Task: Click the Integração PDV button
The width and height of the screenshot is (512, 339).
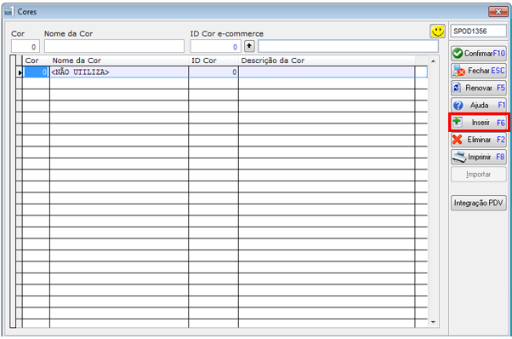Action: [x=478, y=203]
